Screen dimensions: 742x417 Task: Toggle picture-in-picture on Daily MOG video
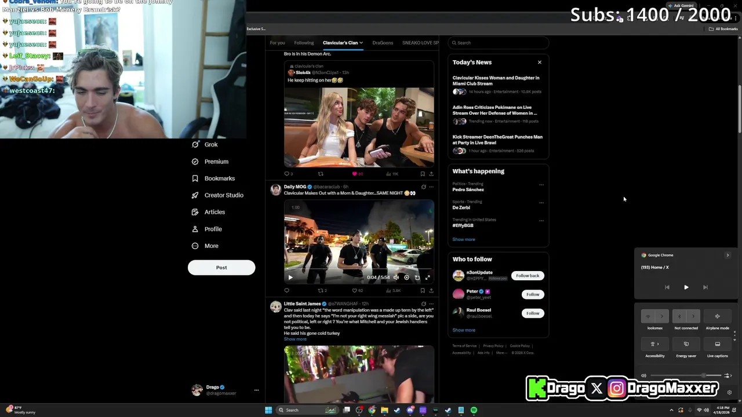(x=417, y=277)
